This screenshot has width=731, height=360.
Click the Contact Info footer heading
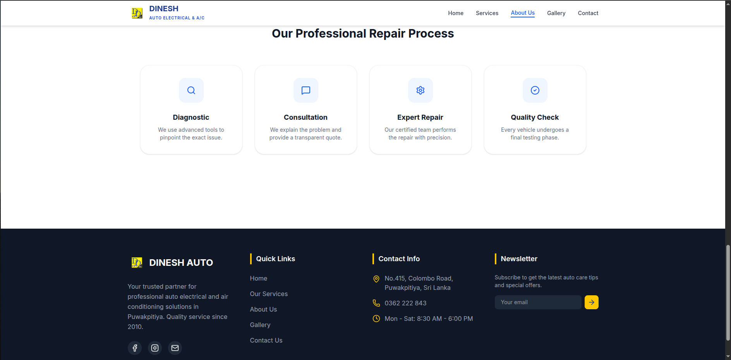(399, 259)
